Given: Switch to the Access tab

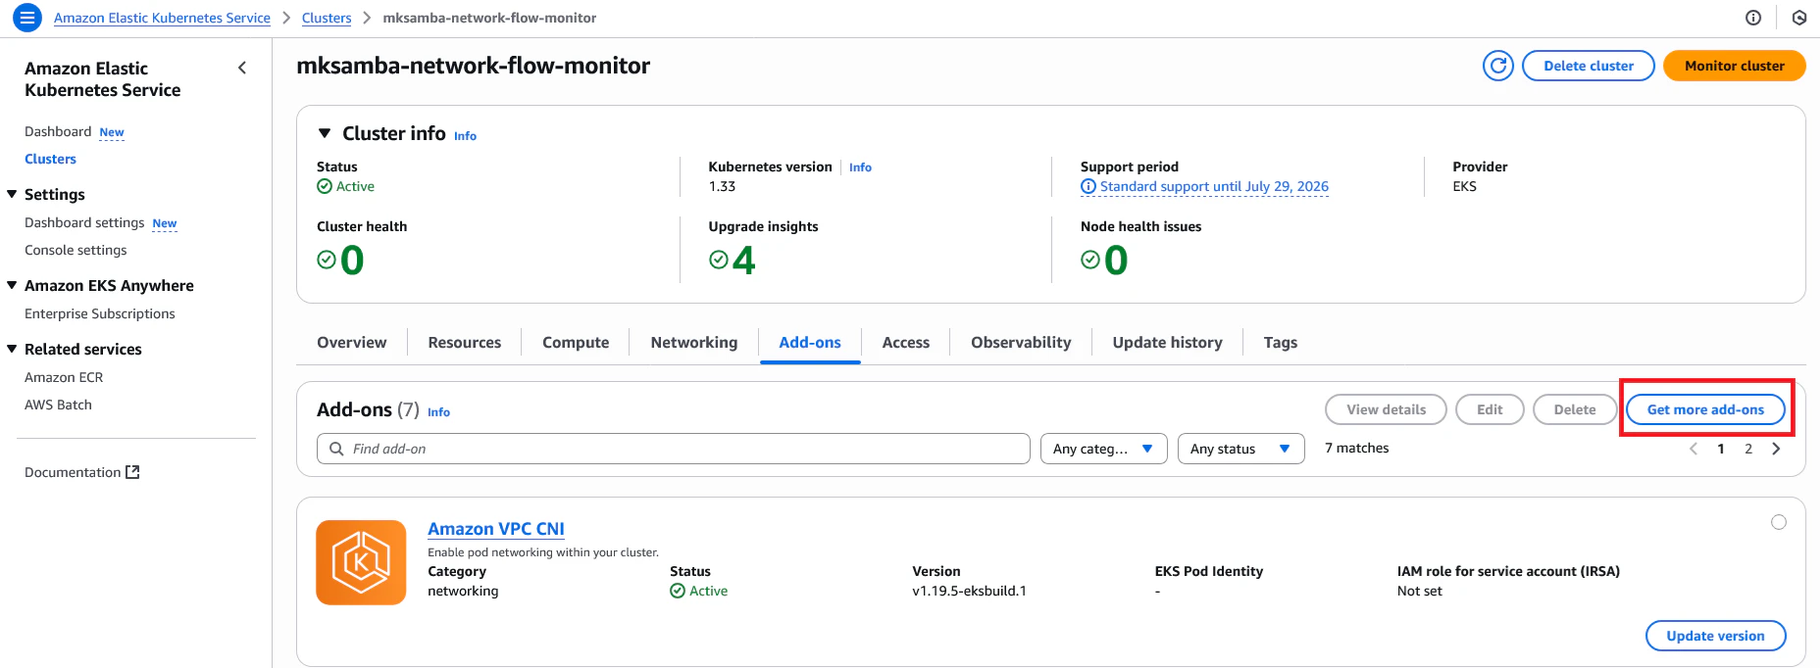Looking at the screenshot, I should [906, 342].
